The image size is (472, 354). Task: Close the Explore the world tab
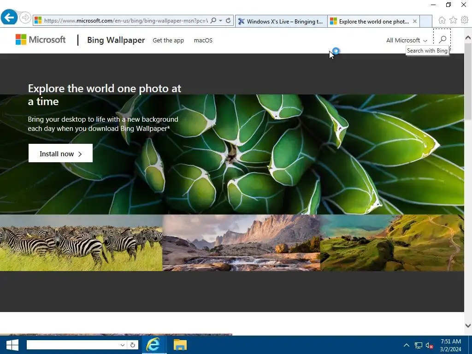pyautogui.click(x=415, y=21)
